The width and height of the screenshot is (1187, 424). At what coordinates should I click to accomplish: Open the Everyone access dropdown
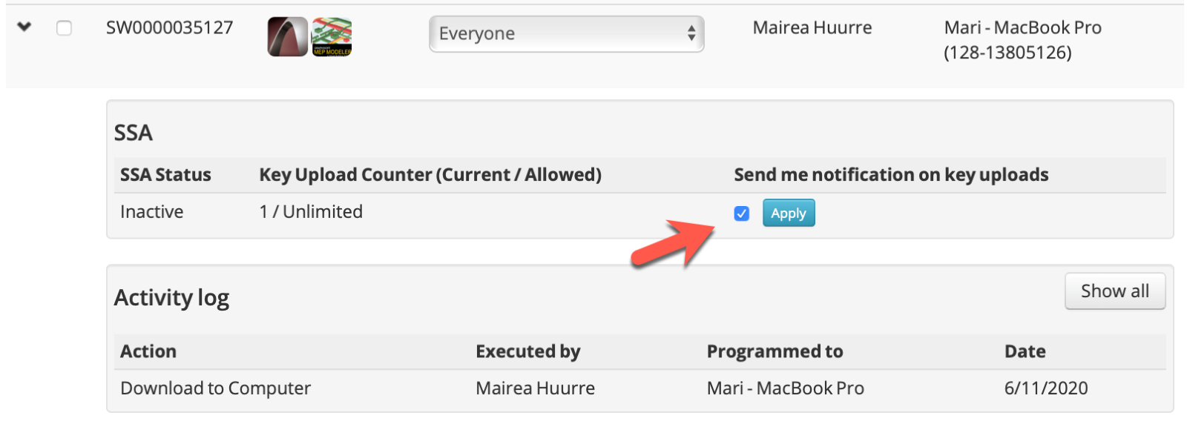(x=566, y=34)
